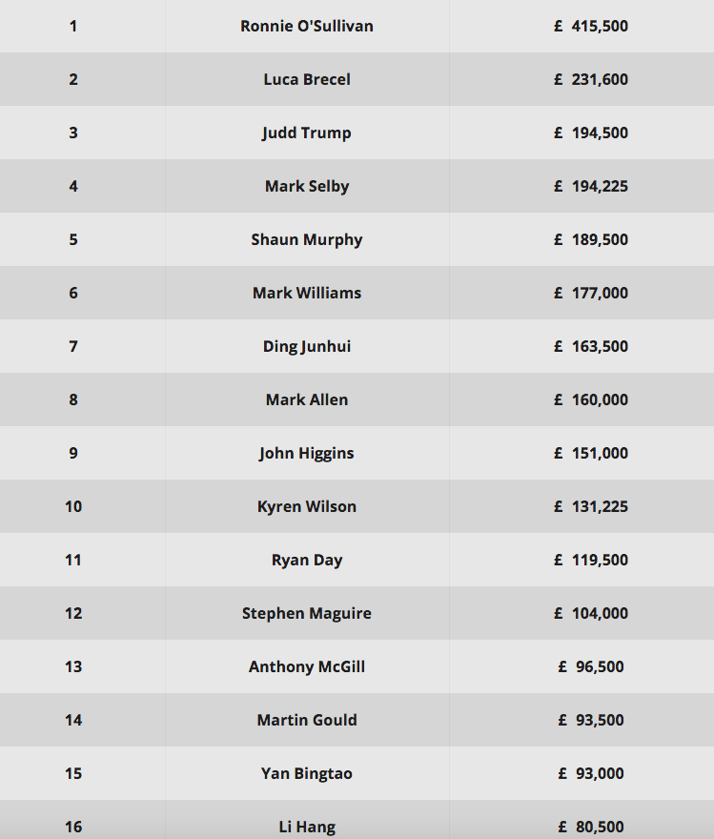Click the Kyren Wilson name
Screen dimensions: 714x839
pyautogui.click(x=306, y=506)
